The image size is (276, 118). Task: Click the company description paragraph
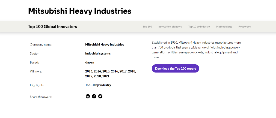[x=196, y=50]
